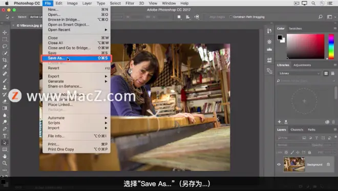338x191 pixels.
Task: Unlock the Background layer lock icon
Action: tap(328, 164)
